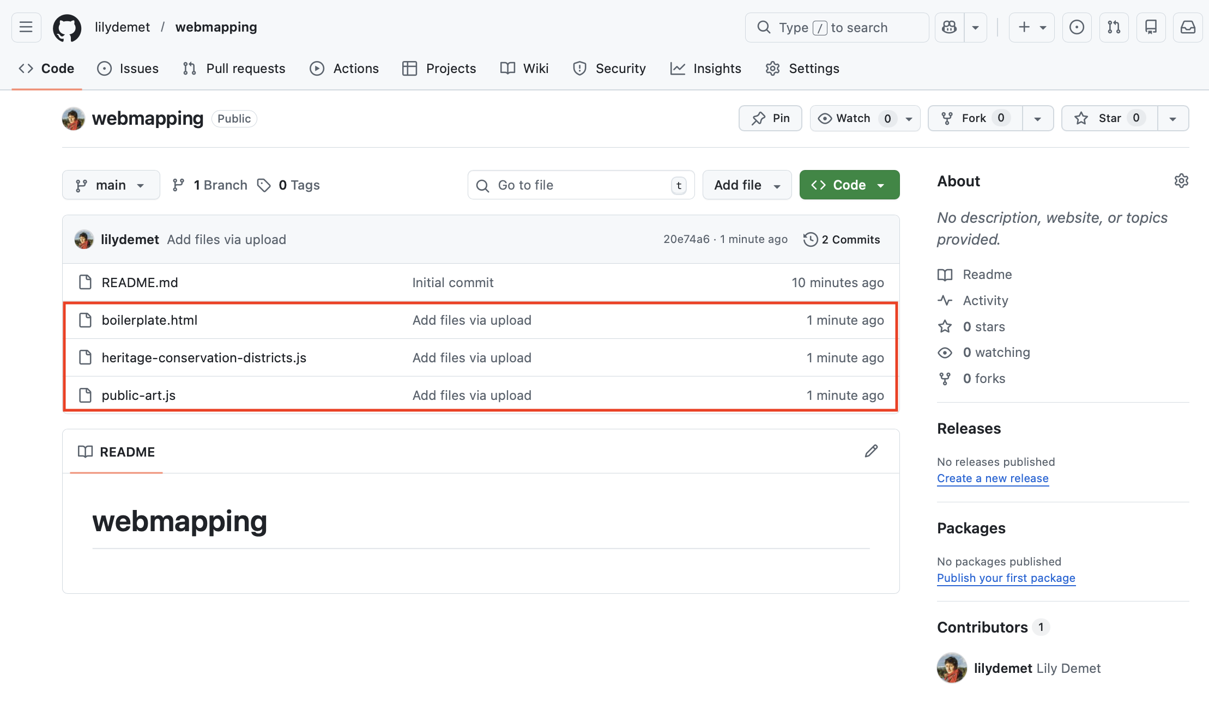The image size is (1209, 705).
Task: Open the issues icon in top header
Action: pyautogui.click(x=1077, y=27)
